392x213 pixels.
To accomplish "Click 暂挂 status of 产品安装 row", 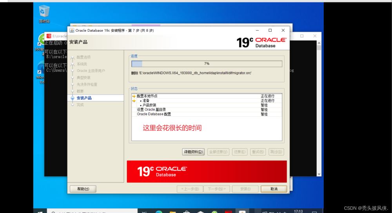I will (264, 105).
